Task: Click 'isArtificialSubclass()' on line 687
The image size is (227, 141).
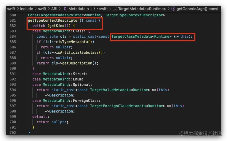Action: [x=79, y=53]
